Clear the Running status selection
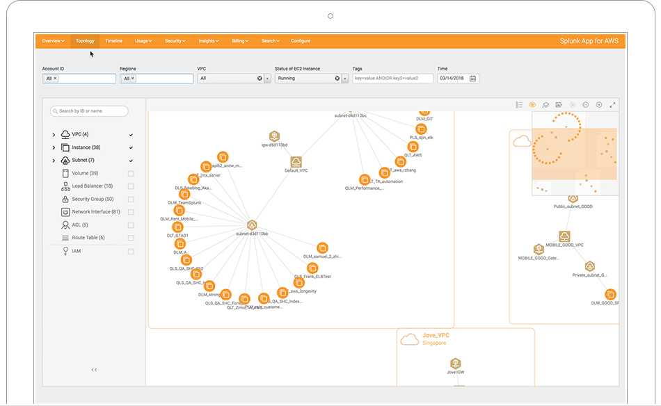Image resolution: width=661 pixels, height=406 pixels. coord(337,79)
